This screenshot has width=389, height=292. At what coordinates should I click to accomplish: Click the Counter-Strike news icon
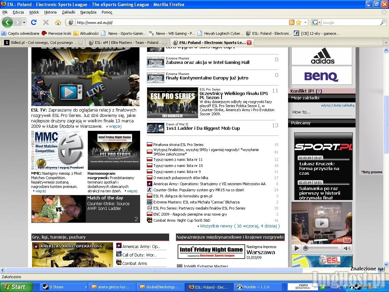150,190
